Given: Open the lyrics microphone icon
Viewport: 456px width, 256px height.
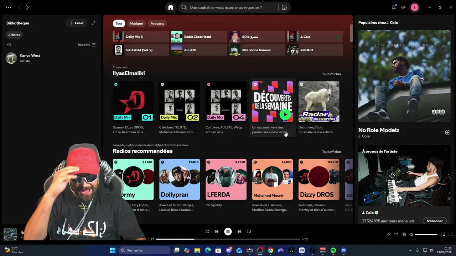Looking at the screenshot, I should (x=389, y=235).
